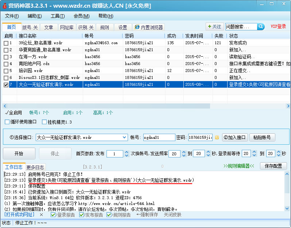The height and width of the screenshot is (228, 291).
Task: Decrease the 发布 count stepper
Action: tap(127, 155)
